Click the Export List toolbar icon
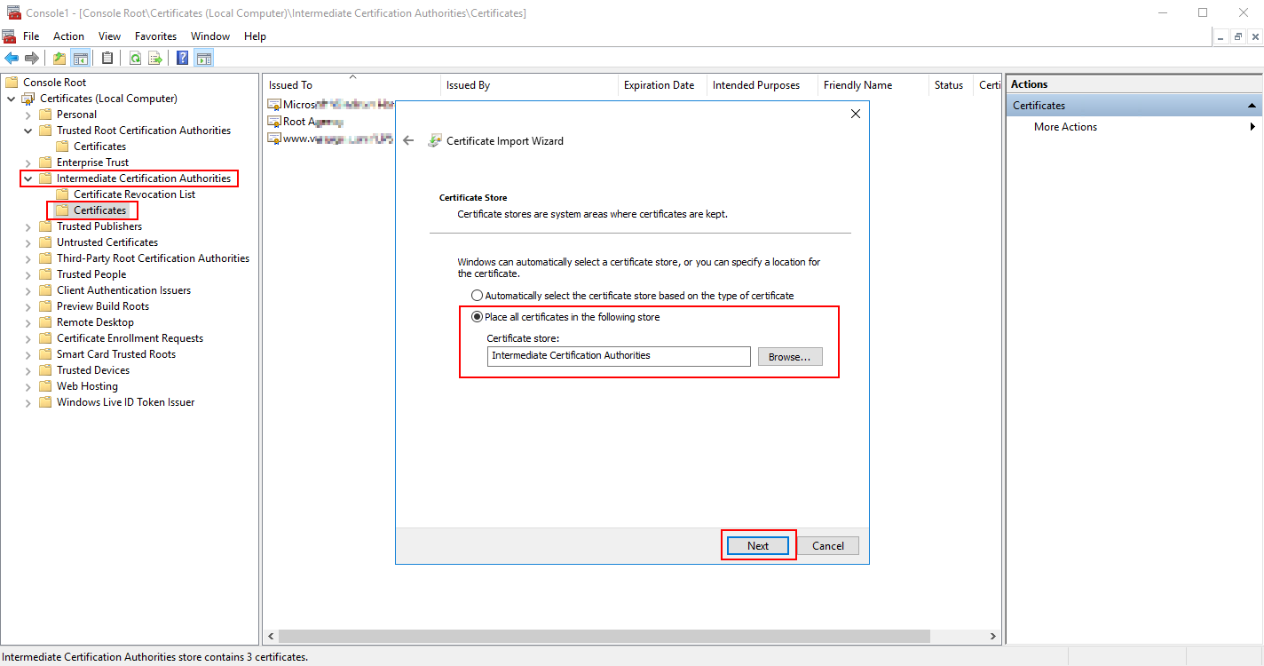The image size is (1264, 666). pos(154,57)
